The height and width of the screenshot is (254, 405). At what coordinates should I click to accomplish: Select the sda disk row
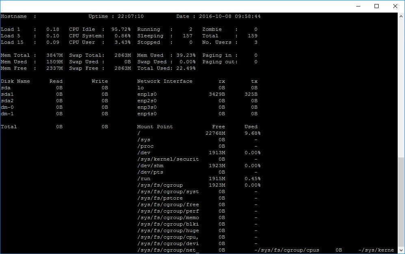point(54,88)
